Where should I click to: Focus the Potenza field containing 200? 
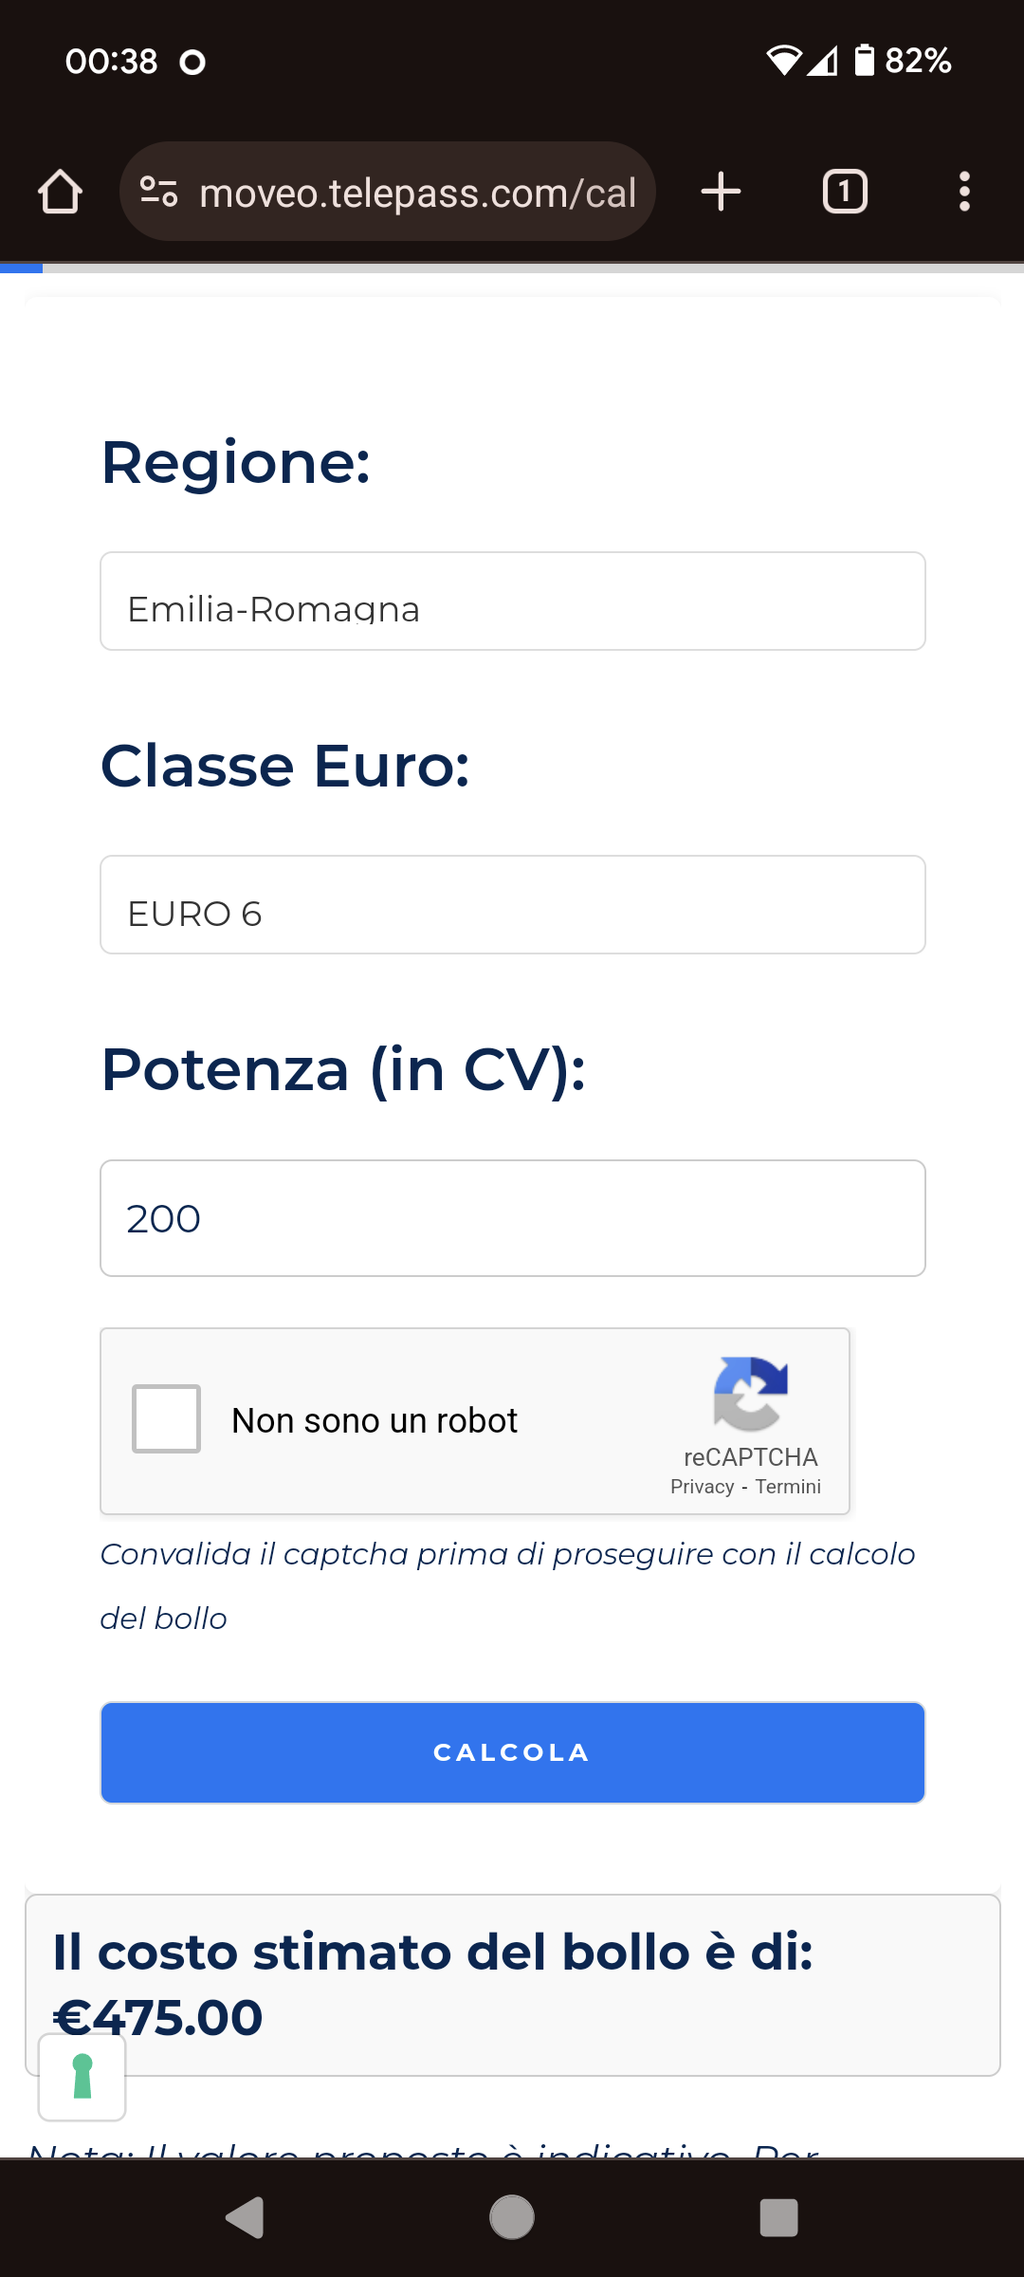click(513, 1218)
